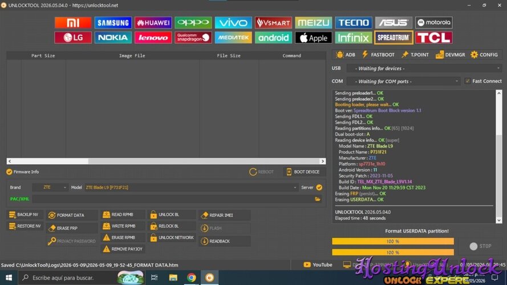Select the Vivo brand tile
The height and width of the screenshot is (285, 507).
point(233,23)
